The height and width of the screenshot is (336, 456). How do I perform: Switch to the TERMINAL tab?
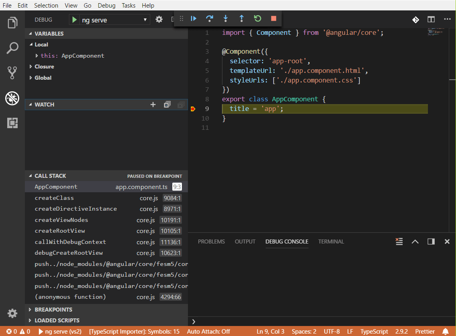click(x=331, y=241)
